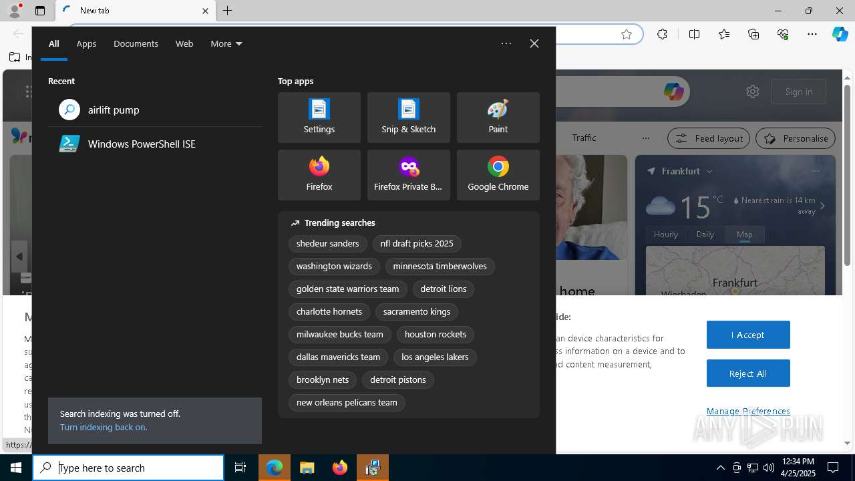Switch to the Apps search tab
This screenshot has width=855, height=481.
[86, 43]
